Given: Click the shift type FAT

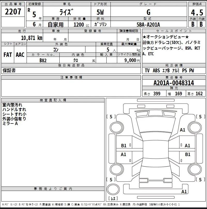Looking at the screenshot, I should tap(8, 55).
